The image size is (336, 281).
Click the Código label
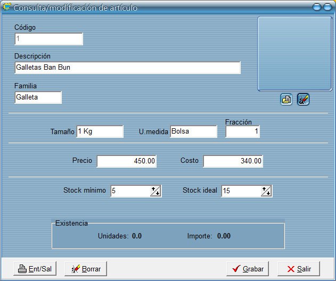[x=25, y=28]
